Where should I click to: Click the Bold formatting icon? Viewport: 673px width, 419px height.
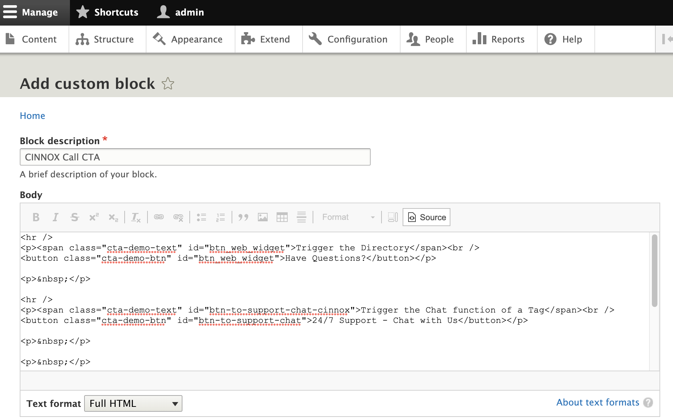36,217
